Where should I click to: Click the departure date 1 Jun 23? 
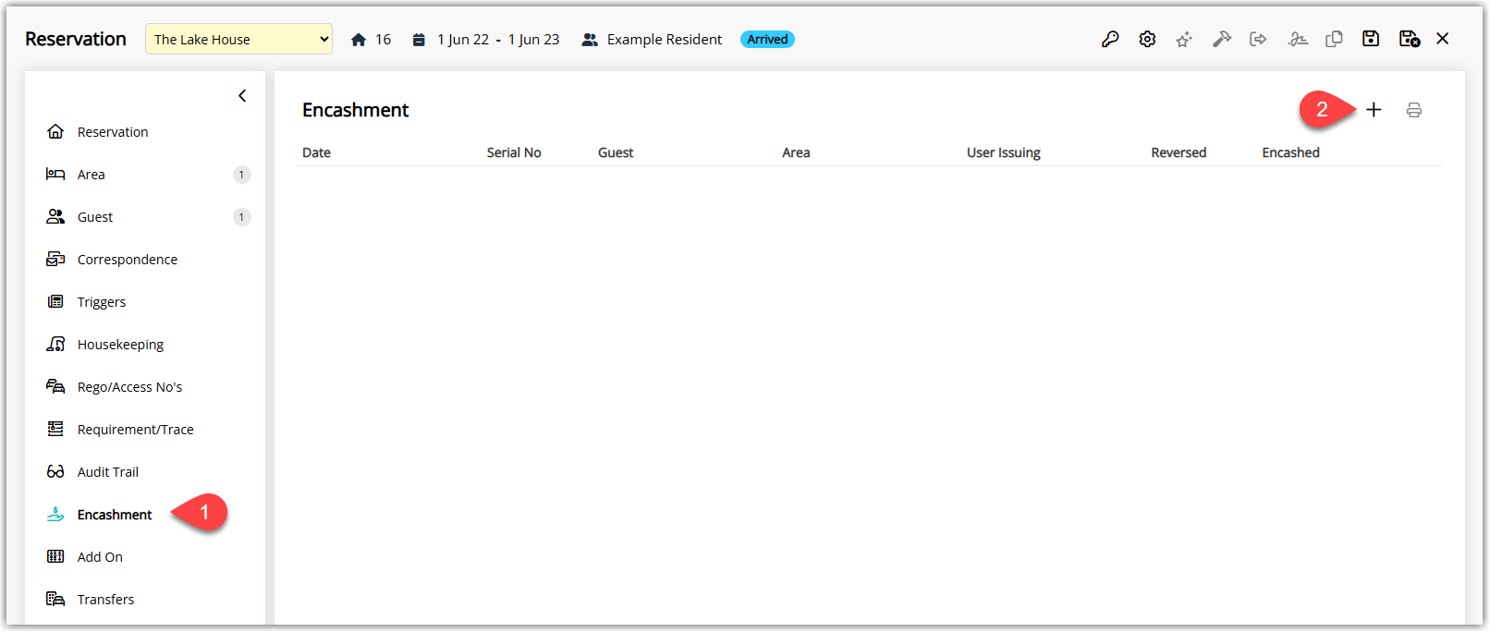(x=534, y=40)
